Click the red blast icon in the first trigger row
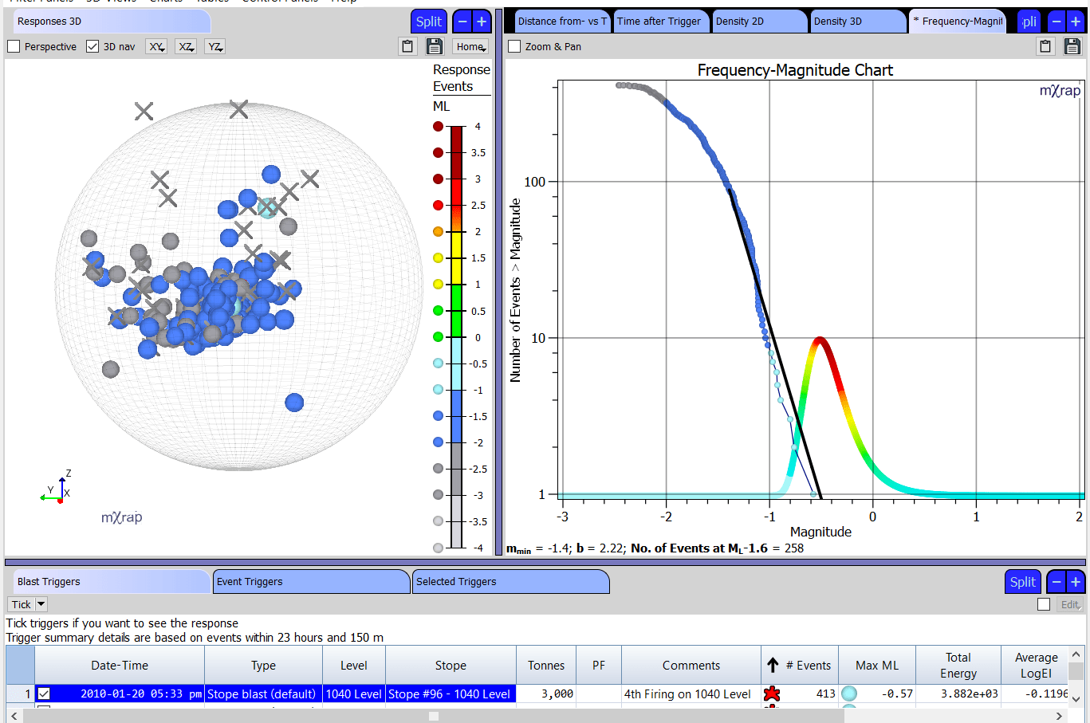The image size is (1090, 723). click(771, 694)
